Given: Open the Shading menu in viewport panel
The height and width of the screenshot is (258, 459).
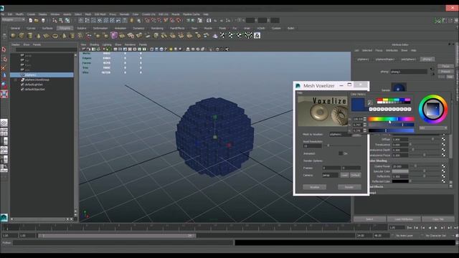Looking at the screenshot, I should pyautogui.click(x=94, y=44).
